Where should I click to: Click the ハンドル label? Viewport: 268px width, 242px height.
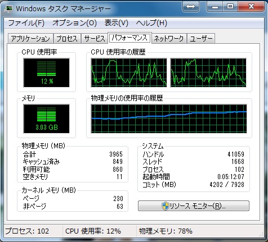tap(153, 154)
